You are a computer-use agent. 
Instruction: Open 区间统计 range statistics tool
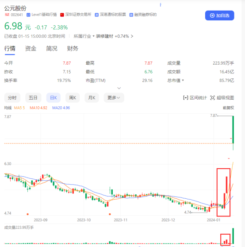195,98
